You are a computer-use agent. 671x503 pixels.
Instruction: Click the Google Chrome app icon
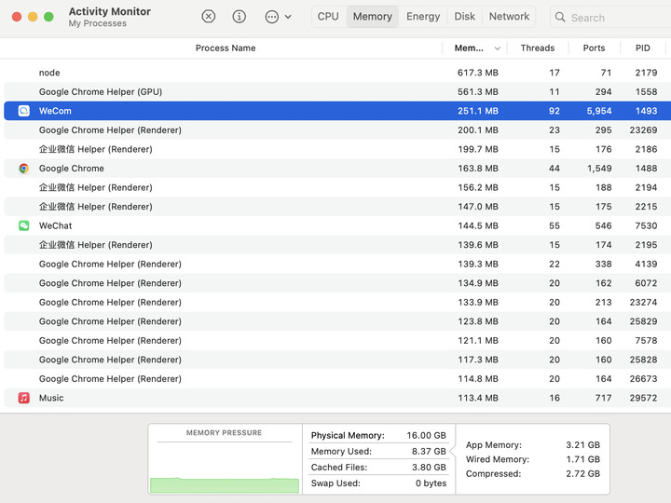[x=24, y=169]
